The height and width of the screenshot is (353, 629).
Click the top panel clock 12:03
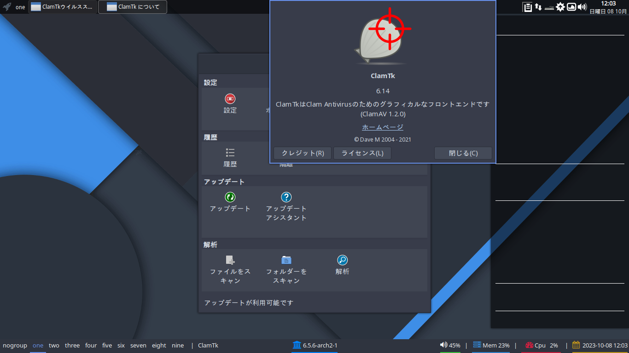(x=608, y=4)
